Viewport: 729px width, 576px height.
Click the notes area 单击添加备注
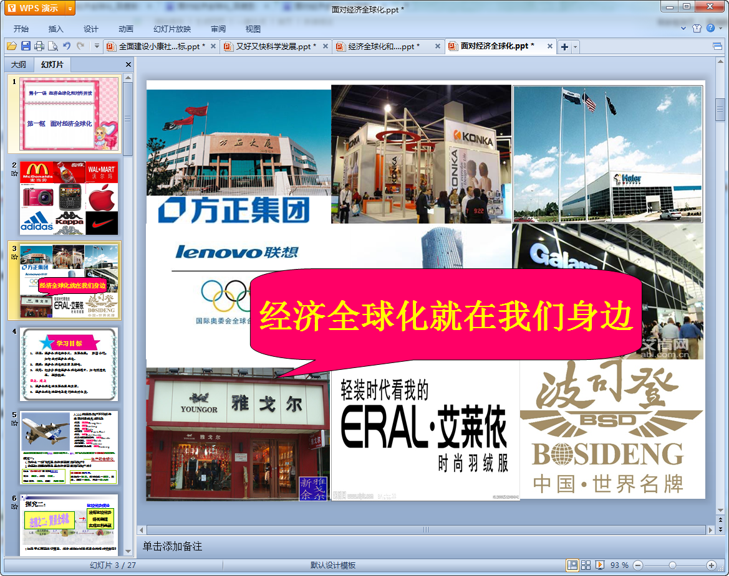coord(172,546)
